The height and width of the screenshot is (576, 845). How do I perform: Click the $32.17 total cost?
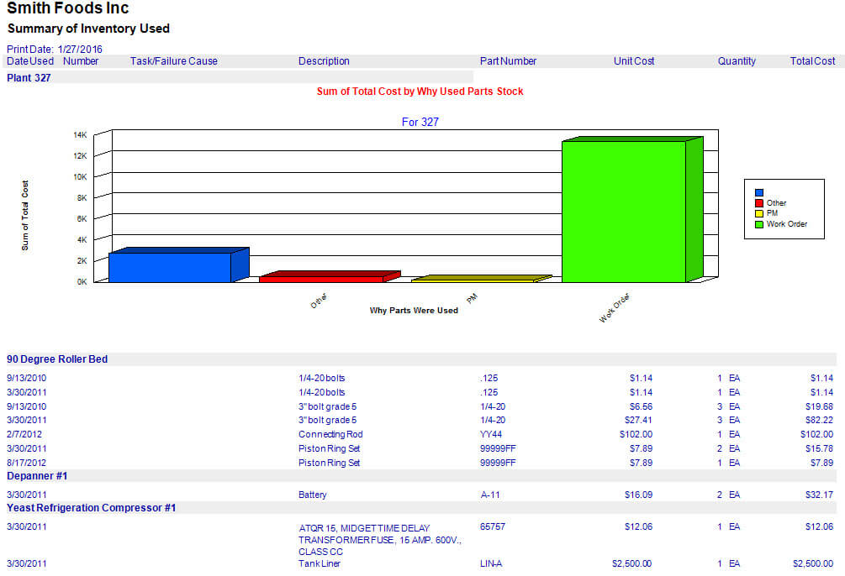point(820,495)
